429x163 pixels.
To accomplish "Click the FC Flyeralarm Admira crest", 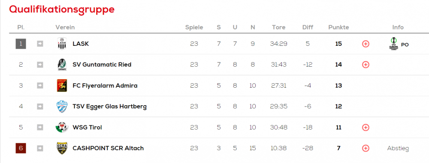I will pos(62,86).
